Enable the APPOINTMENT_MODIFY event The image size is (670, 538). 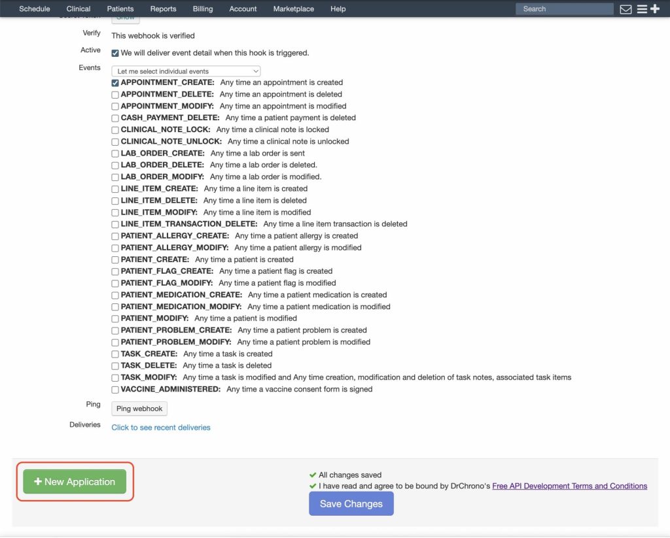point(115,107)
